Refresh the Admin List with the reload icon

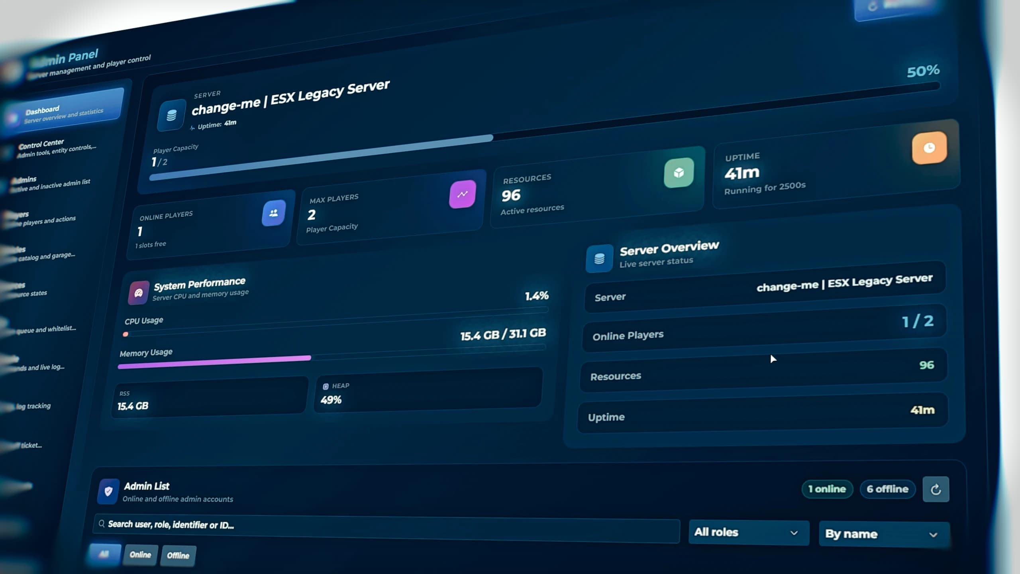936,489
